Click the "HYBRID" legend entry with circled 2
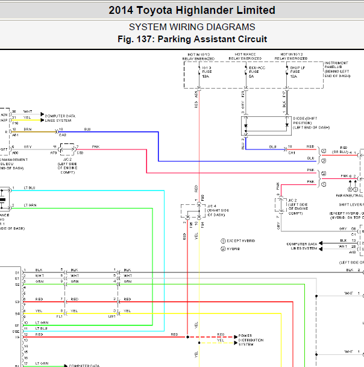Image resolution: width=364 pixels, height=367 pixels. (230, 249)
